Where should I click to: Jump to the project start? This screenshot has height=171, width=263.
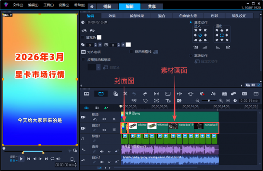[28, 159]
